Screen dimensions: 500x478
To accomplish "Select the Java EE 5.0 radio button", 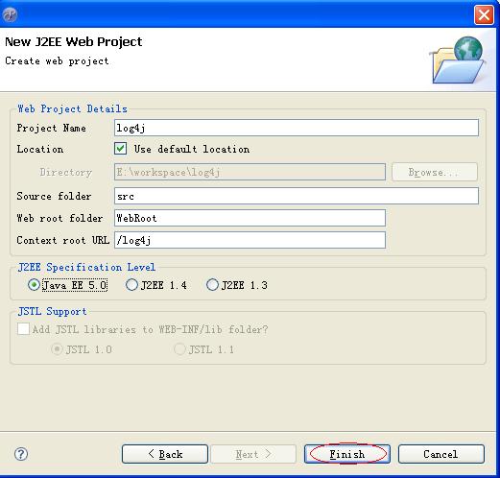I will pyautogui.click(x=34, y=285).
